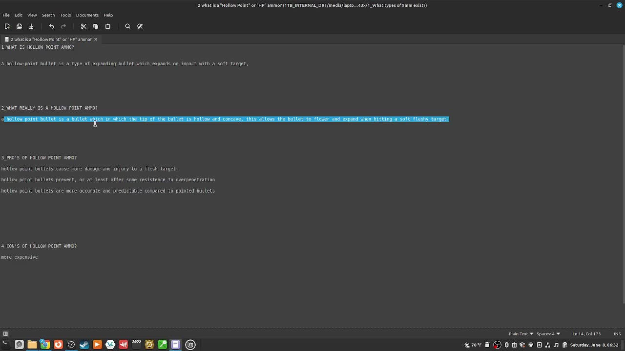Click the line starting "A hollow-point bullet is a type"
The height and width of the screenshot is (351, 625).
click(125, 64)
